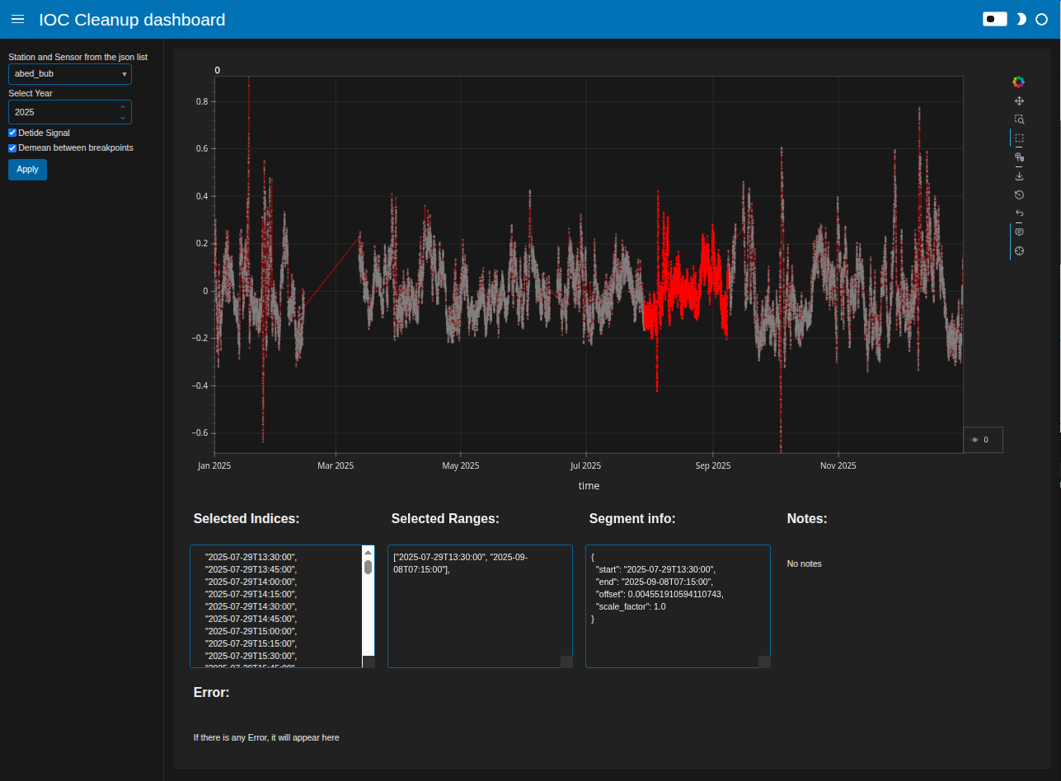
Task: Click the Bokeh logo icon
Action: click(1019, 82)
